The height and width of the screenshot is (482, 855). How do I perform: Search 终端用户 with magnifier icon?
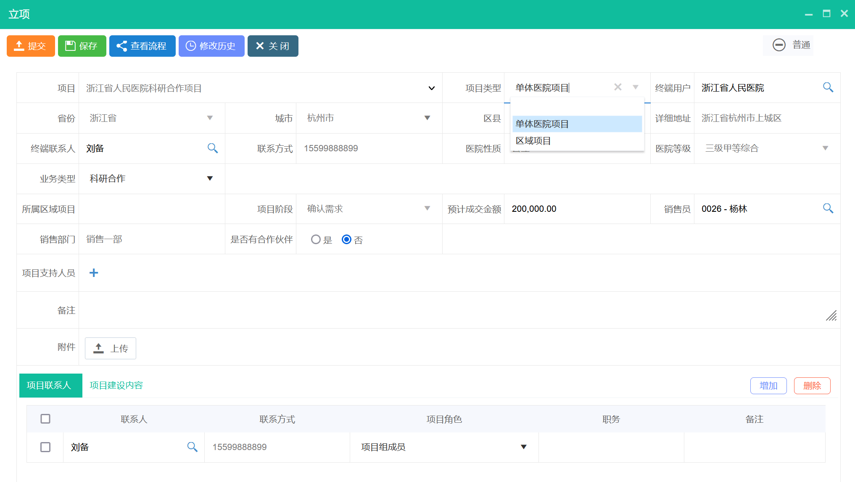click(x=828, y=87)
